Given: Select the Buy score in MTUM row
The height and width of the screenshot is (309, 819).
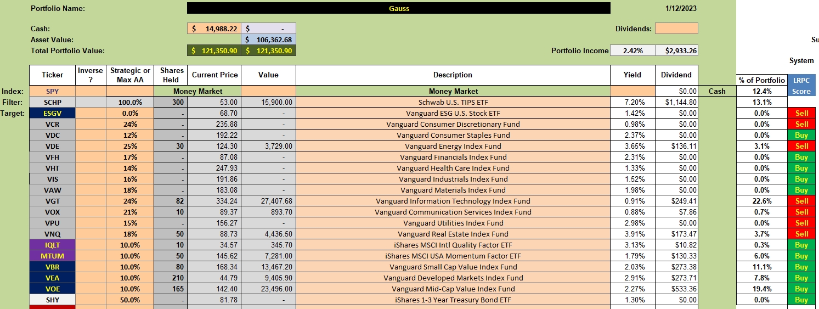Looking at the screenshot, I should pyautogui.click(x=801, y=256).
